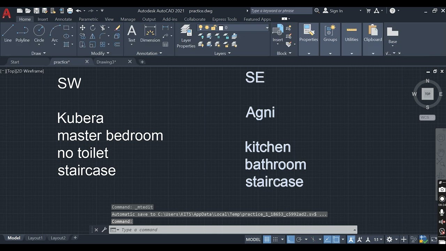Toggle object snap tracking
The height and width of the screenshot is (251, 446).
[328, 239]
